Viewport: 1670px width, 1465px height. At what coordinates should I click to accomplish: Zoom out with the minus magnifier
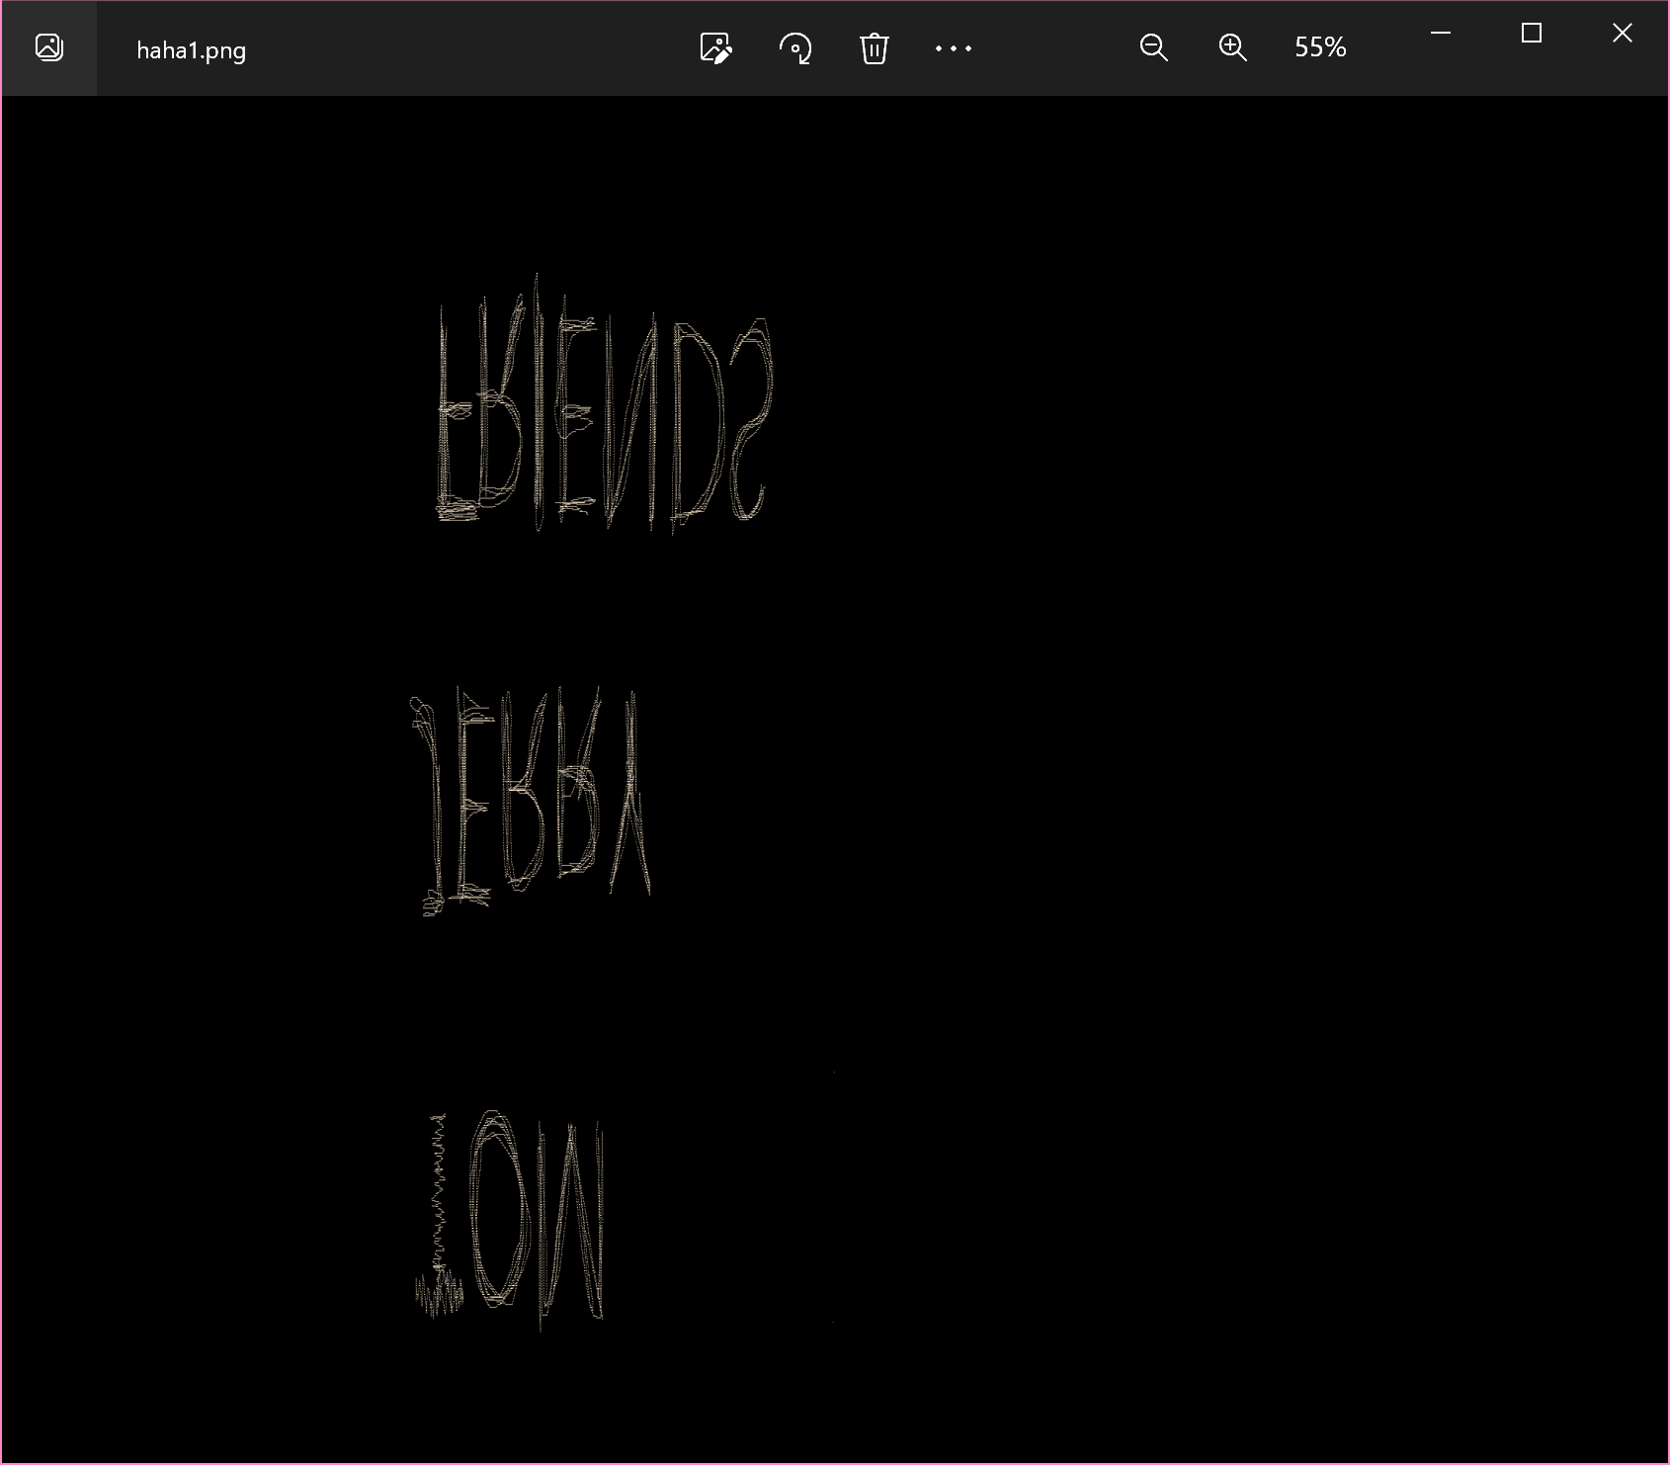[1153, 47]
